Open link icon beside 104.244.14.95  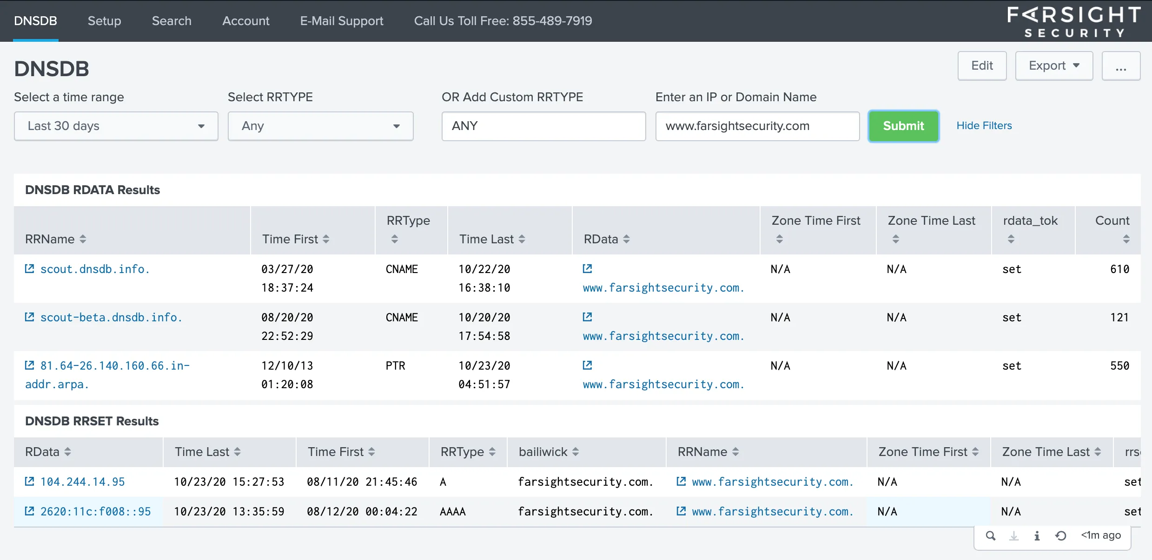tap(29, 482)
